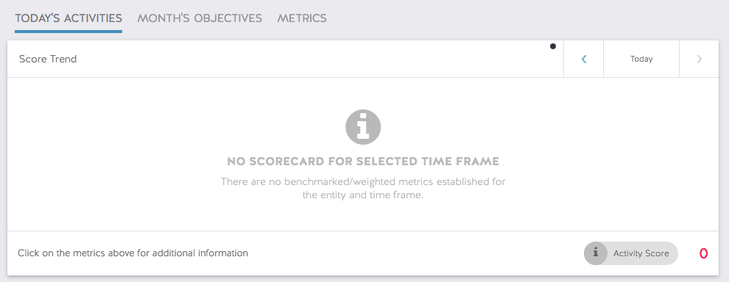The width and height of the screenshot is (729, 282).
Task: Click the large gray info circle icon
Action: coord(363,127)
